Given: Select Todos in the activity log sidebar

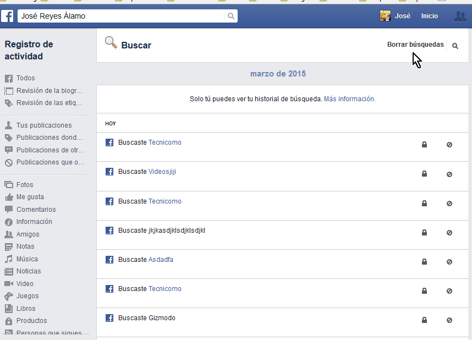Looking at the screenshot, I should pos(26,78).
